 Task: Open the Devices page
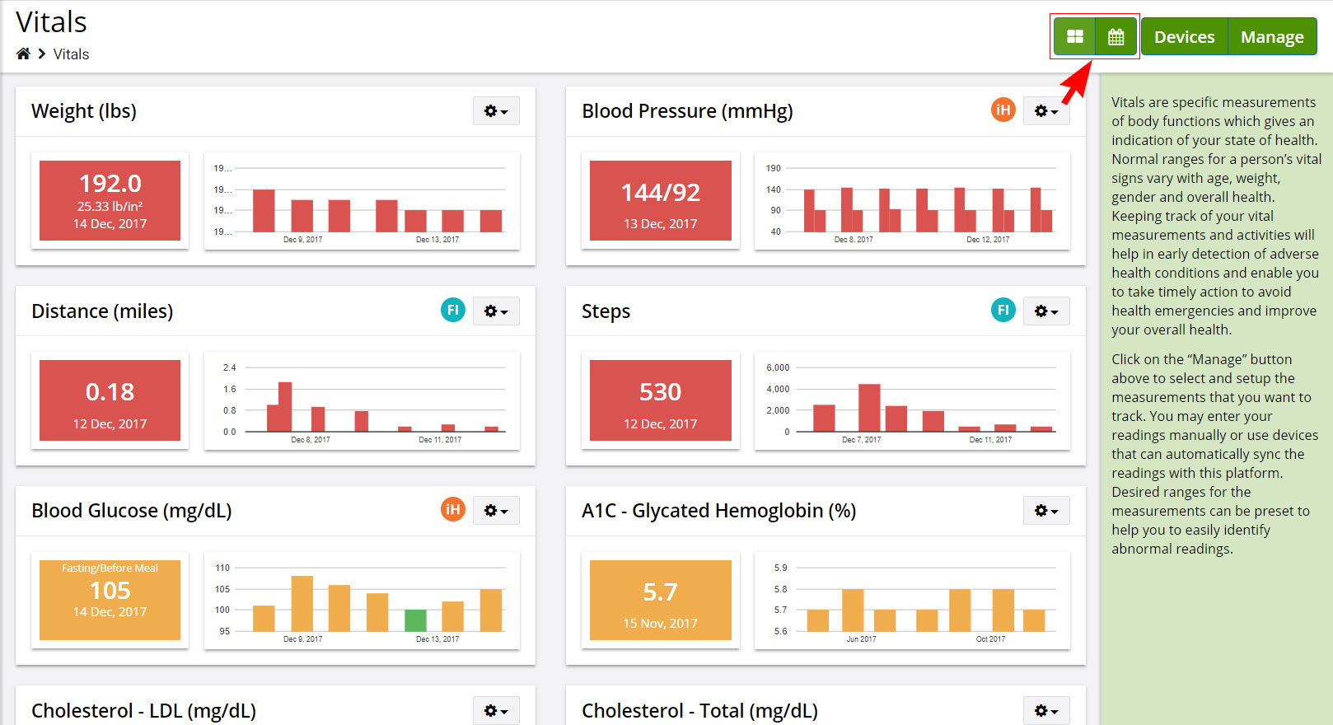click(x=1184, y=36)
